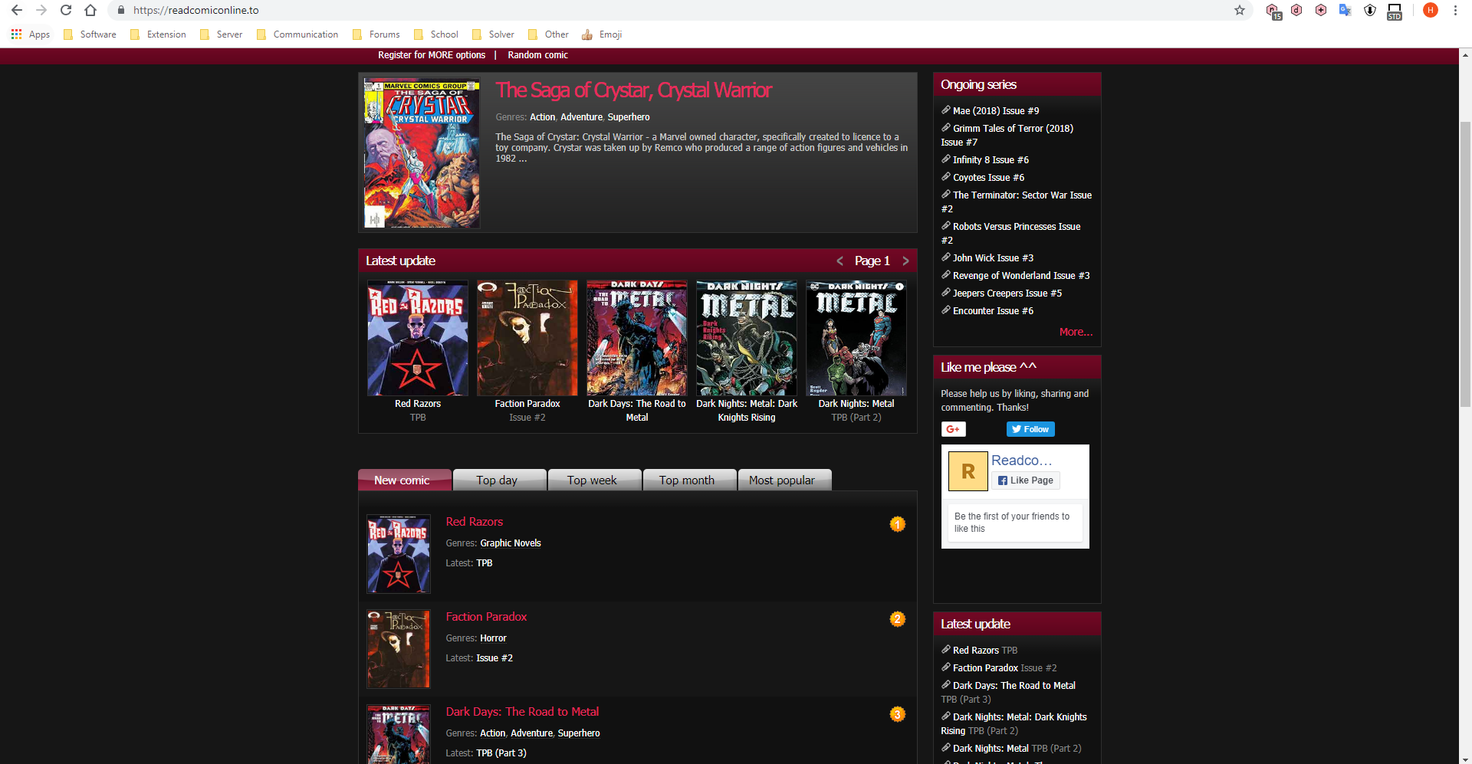
Task: Select the New comic tab toggle
Action: (404, 480)
